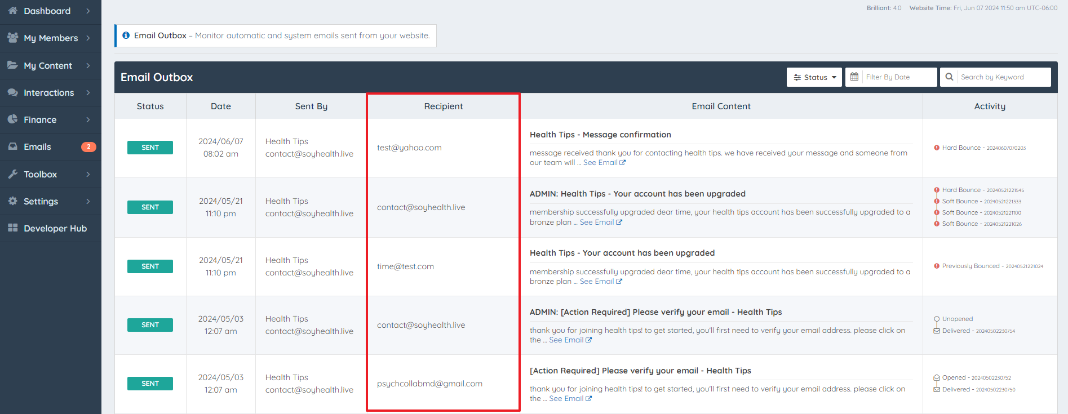
Task: Click the sliders icon on Status button
Action: (x=797, y=78)
